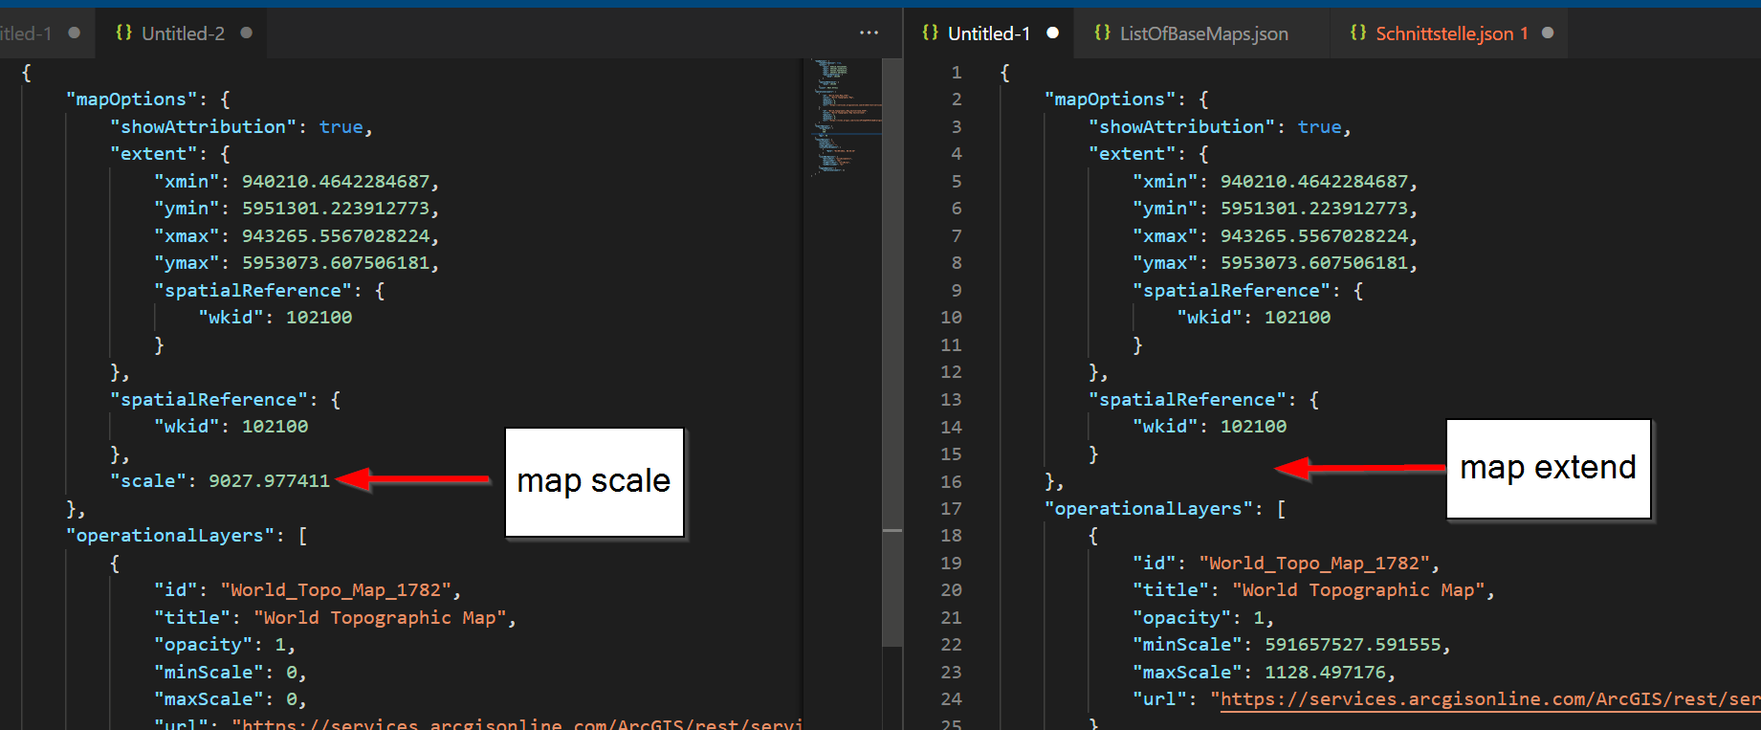This screenshot has width=1761, height=730.
Task: Click the "map extend" annotation box
Action: click(x=1548, y=468)
